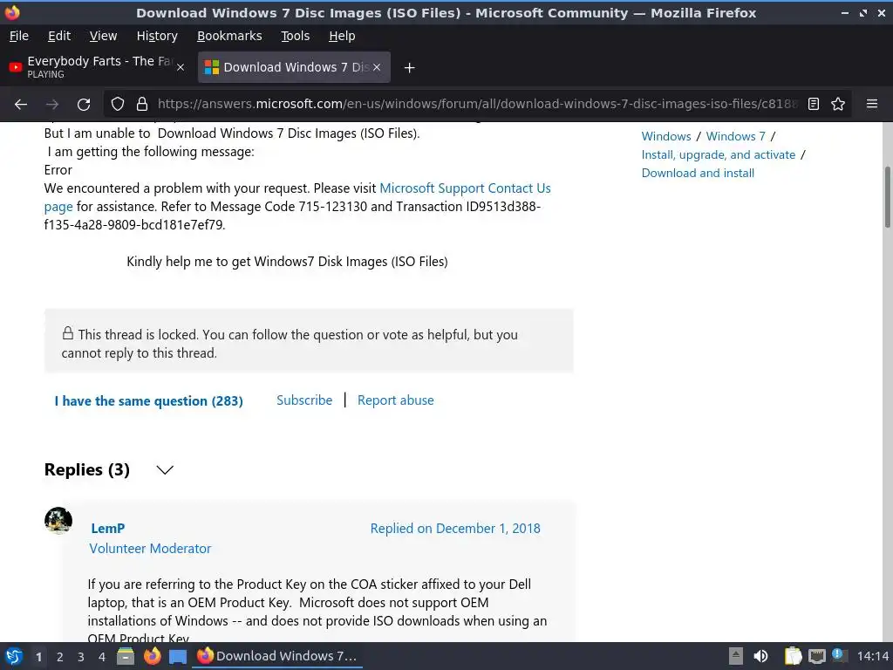Select the Download Windows 7 Disc tab
The image size is (893, 670).
(294, 67)
